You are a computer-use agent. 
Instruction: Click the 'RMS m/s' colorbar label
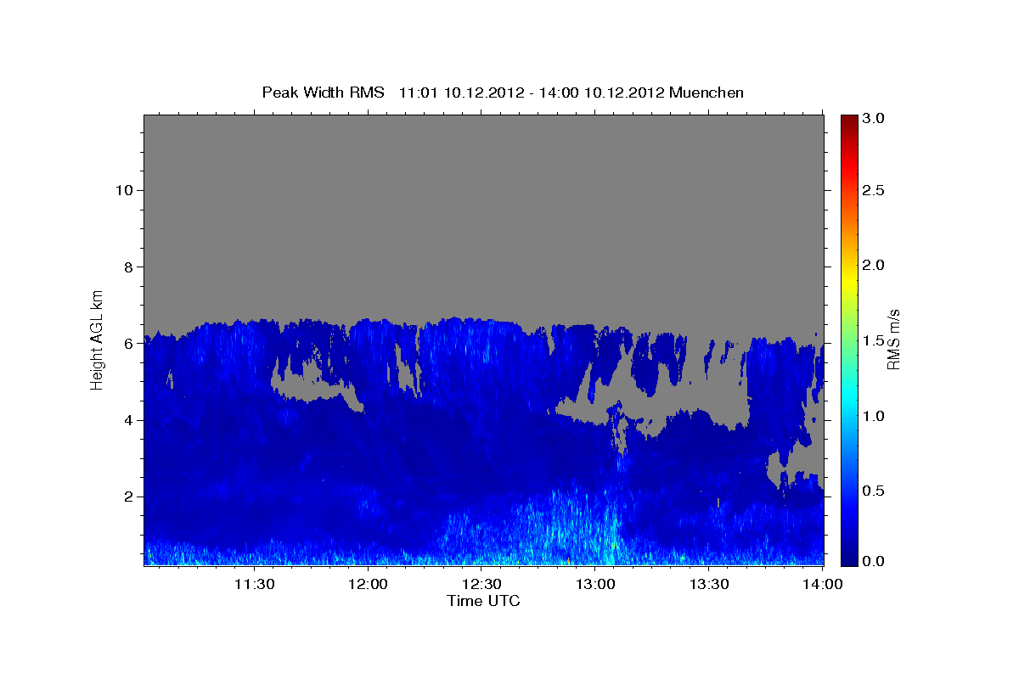(x=893, y=339)
